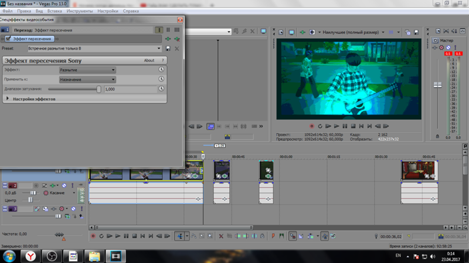469x263 pixels.
Task: Click the About button in effect panel
Action: (149, 60)
